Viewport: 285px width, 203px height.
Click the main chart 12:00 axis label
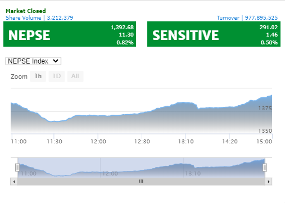pos(98,141)
